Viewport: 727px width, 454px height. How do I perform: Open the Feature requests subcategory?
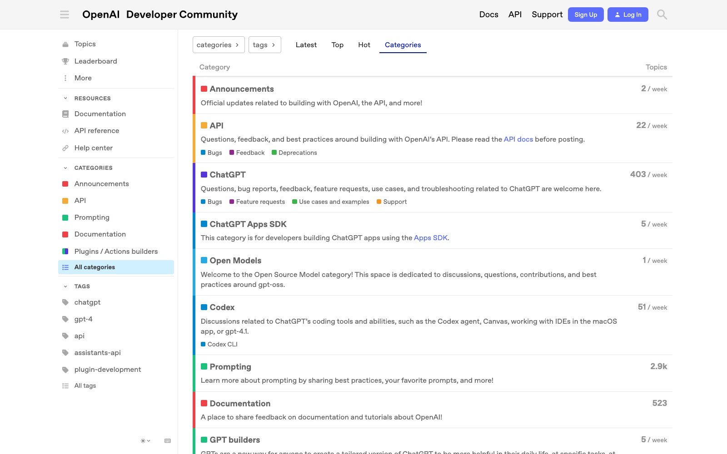[x=257, y=202]
